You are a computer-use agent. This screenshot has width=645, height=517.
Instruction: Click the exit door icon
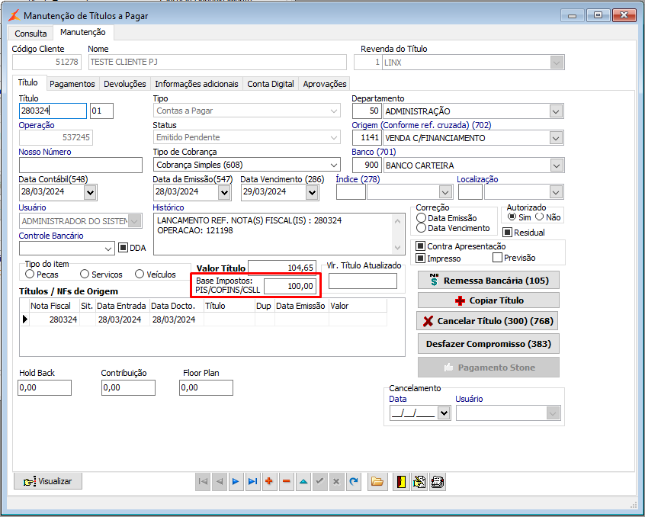point(401,482)
